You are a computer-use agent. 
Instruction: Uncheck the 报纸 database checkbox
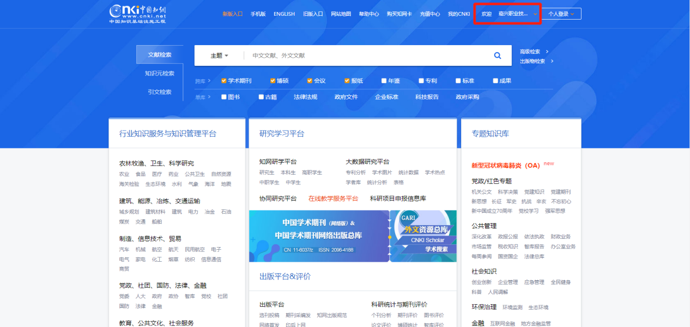coord(346,80)
